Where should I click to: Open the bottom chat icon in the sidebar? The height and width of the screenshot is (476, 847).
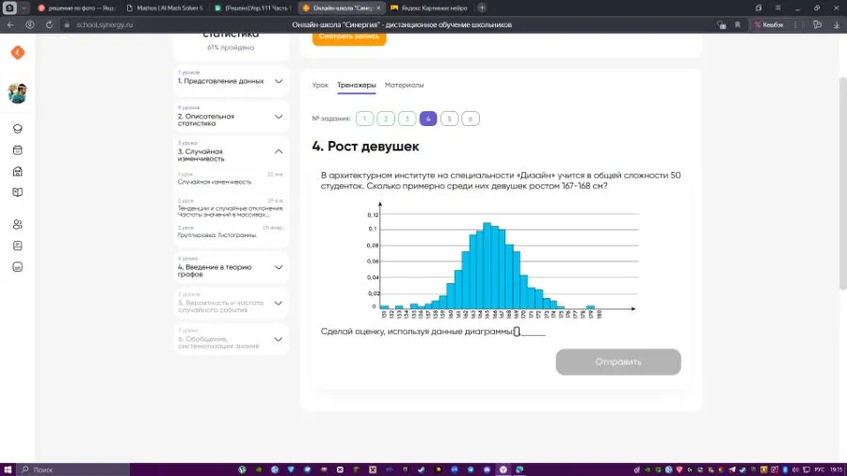[18, 267]
